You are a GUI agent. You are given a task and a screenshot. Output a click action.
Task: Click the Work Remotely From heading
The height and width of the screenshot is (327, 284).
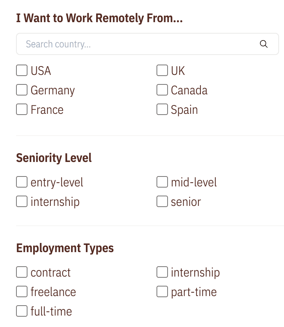tap(99, 18)
